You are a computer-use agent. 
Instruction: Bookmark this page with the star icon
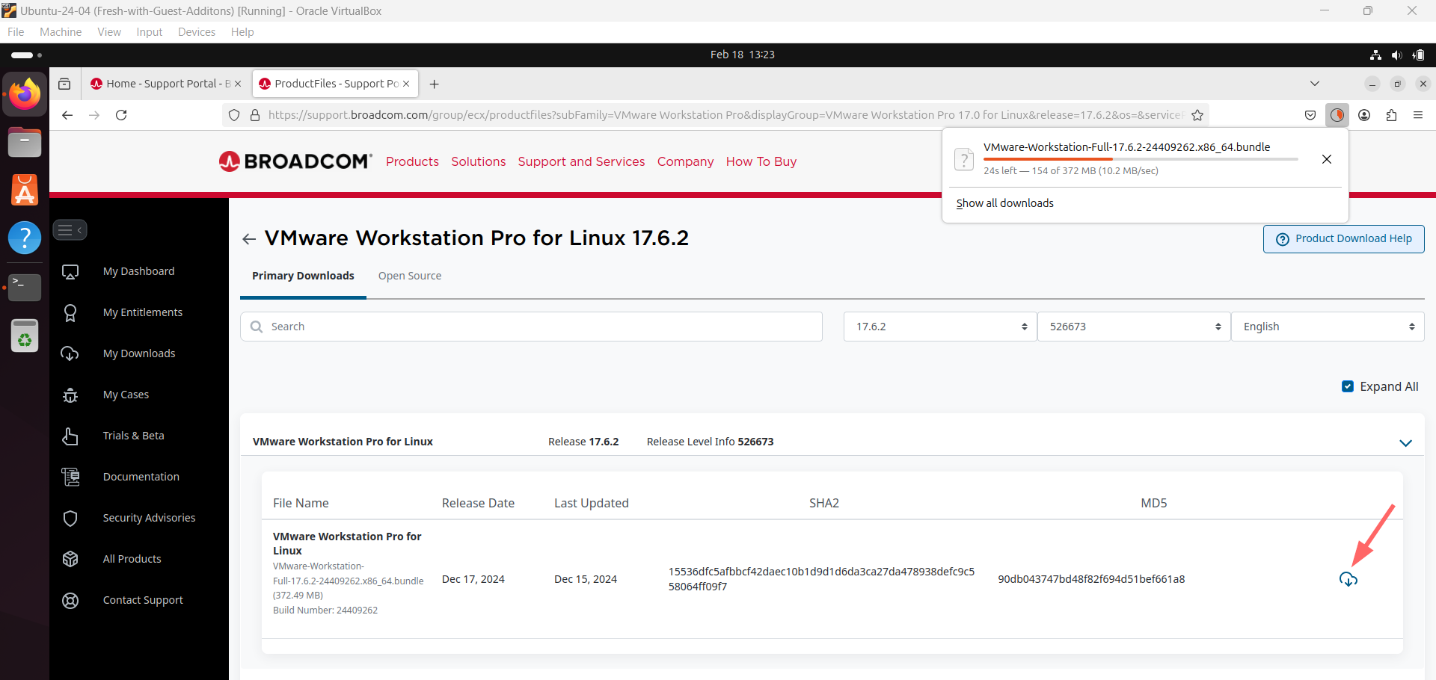pos(1197,115)
